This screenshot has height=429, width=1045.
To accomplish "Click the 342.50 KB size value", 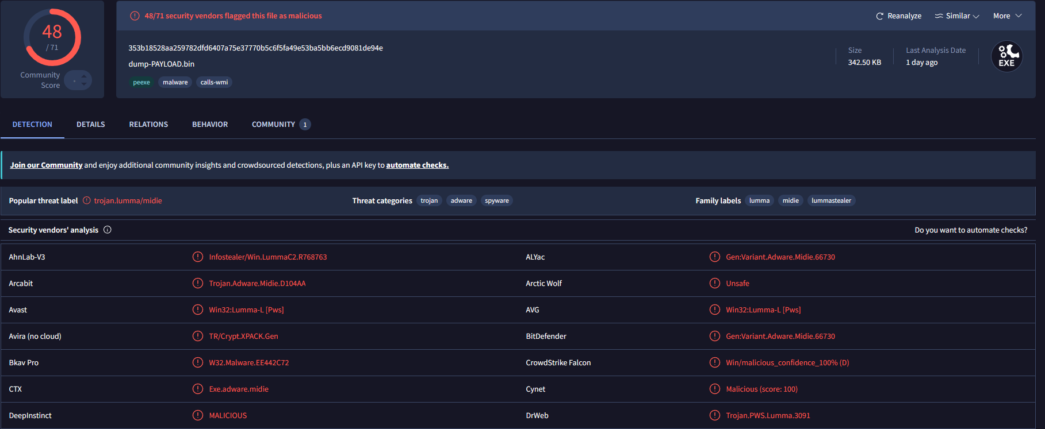I will 864,62.
